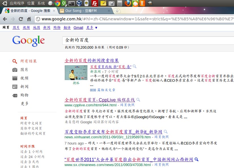The image size is (234, 168).
Task: Limit results to 过去 24 小时内
Action: coord(32,157)
